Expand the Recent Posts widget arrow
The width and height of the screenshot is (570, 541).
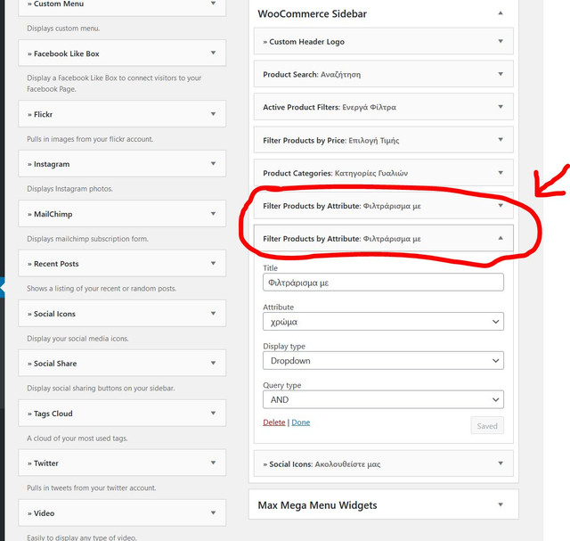[213, 263]
